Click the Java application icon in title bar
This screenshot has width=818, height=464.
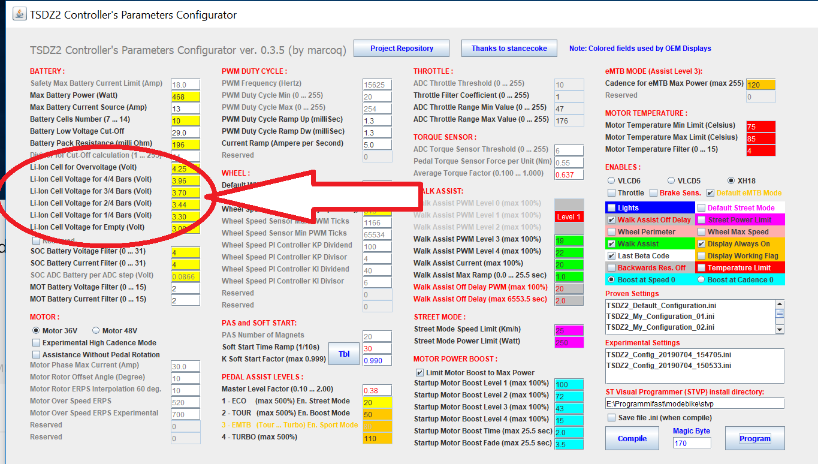pos(19,14)
